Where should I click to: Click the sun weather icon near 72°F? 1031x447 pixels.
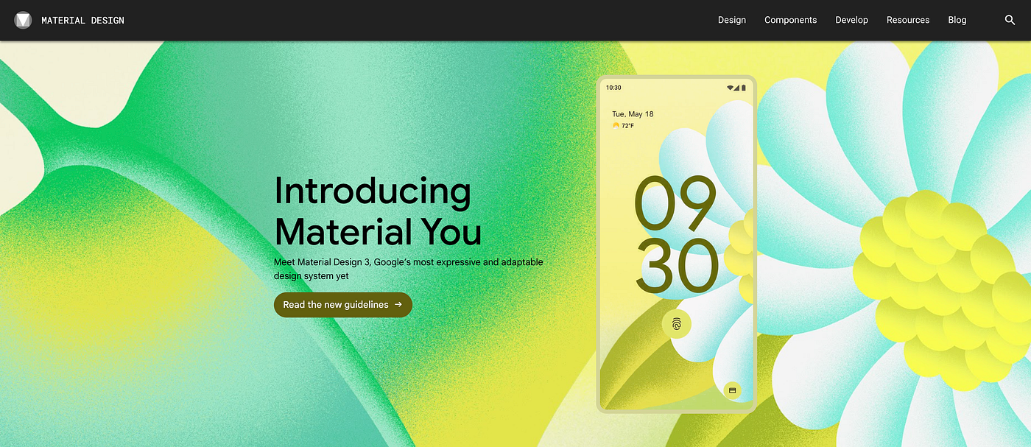tap(616, 126)
